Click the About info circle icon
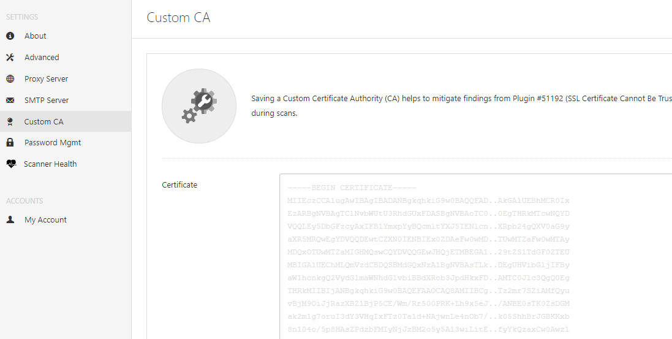The image size is (672, 339). coord(10,36)
